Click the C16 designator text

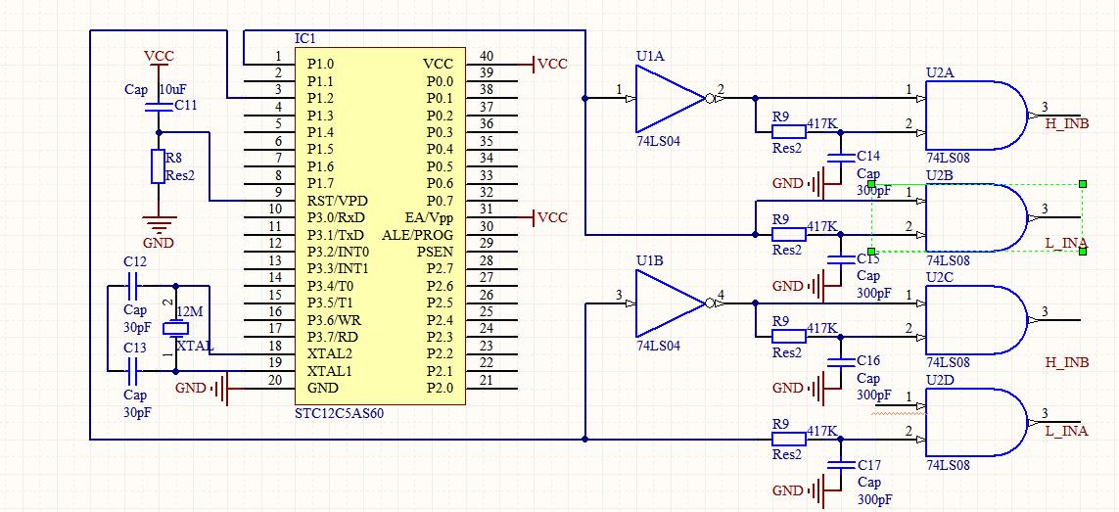pos(868,360)
